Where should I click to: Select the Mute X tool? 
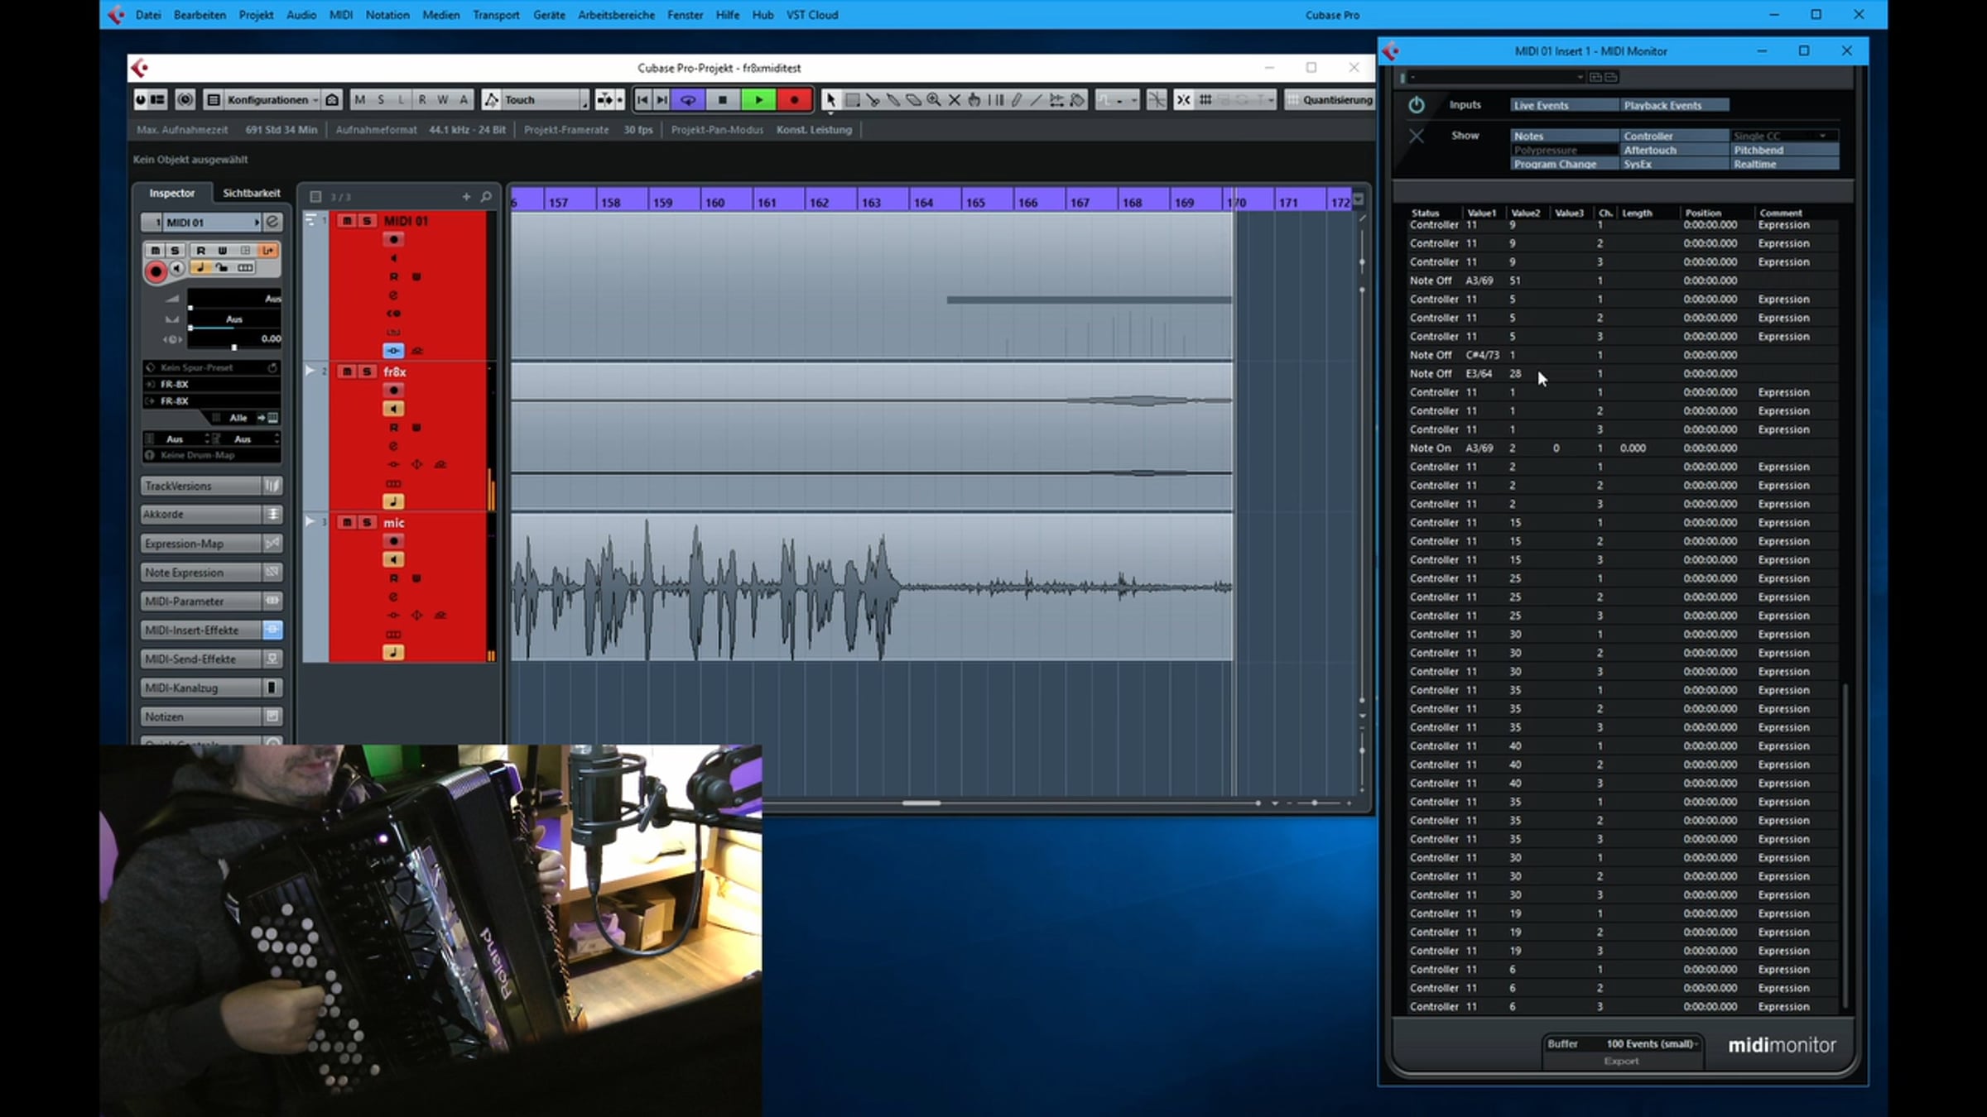tap(955, 100)
